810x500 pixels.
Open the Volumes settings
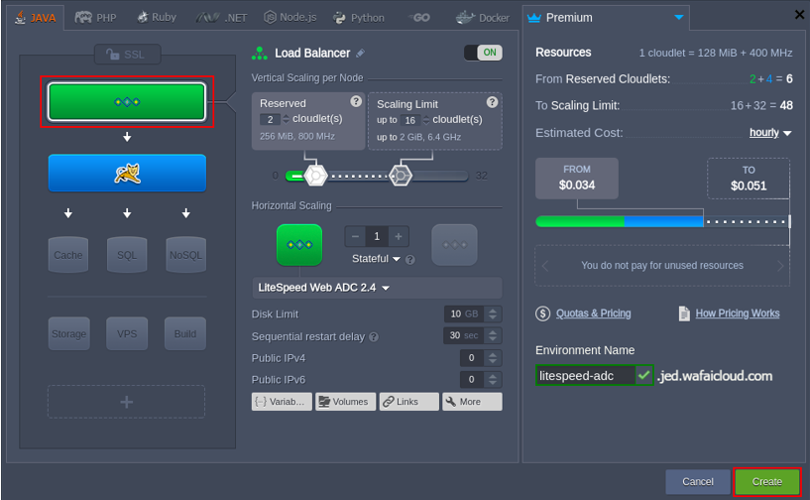coord(346,402)
